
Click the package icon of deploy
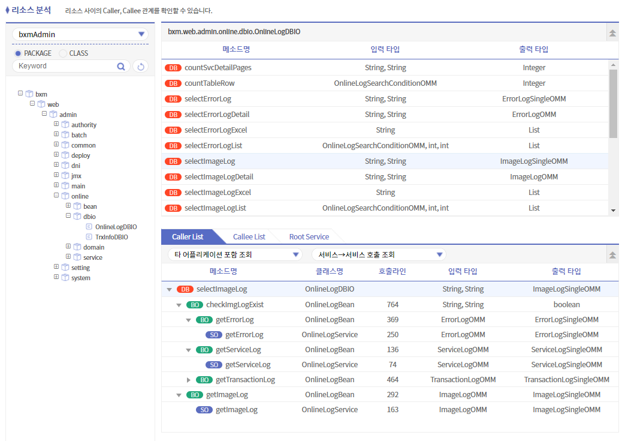click(65, 155)
